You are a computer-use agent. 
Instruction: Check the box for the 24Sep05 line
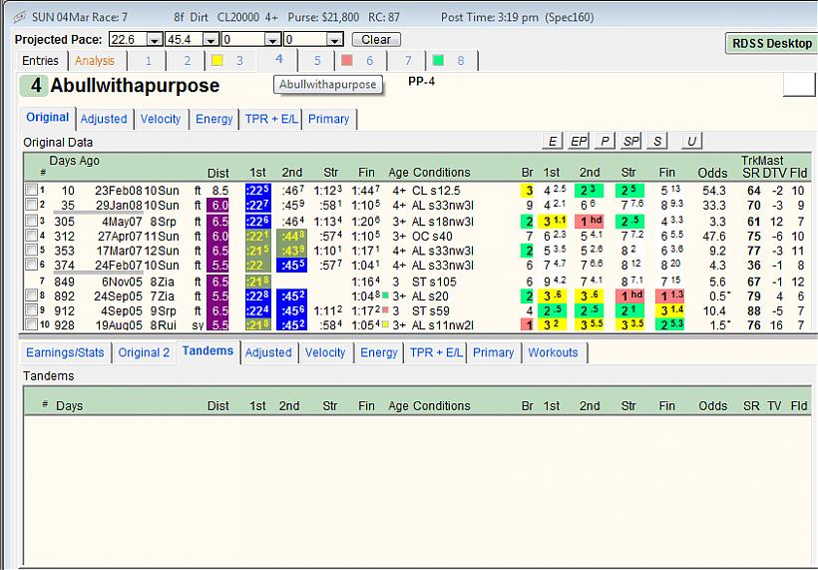coord(31,295)
